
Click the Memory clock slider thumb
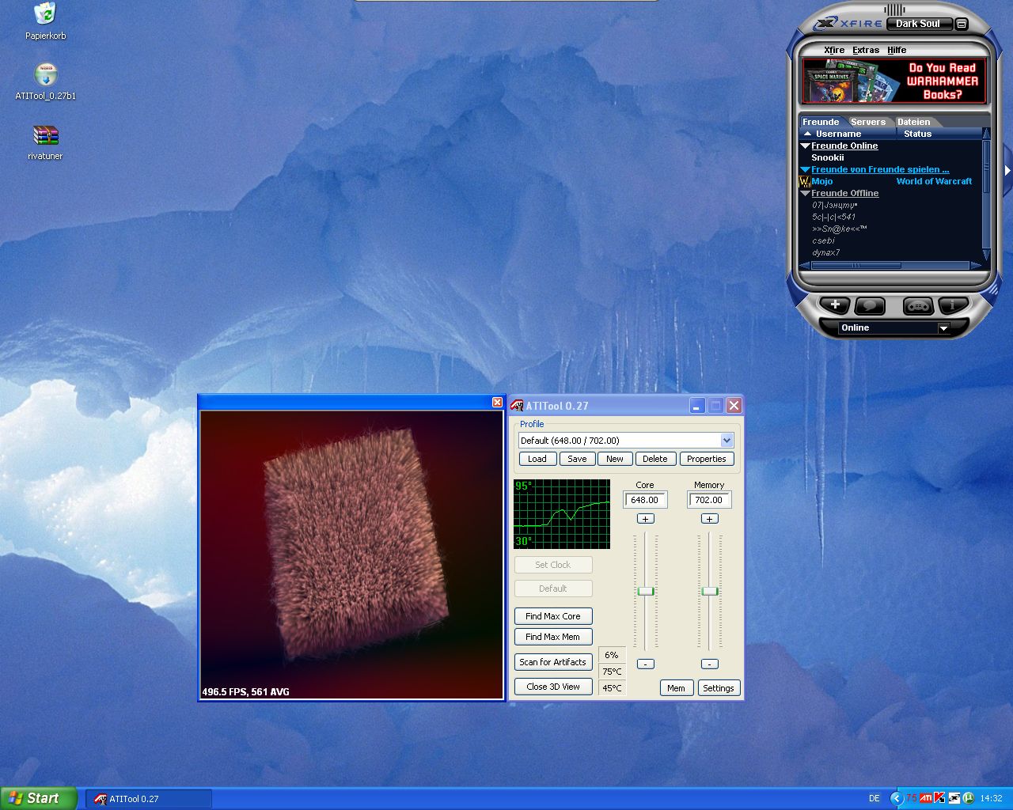tap(710, 592)
